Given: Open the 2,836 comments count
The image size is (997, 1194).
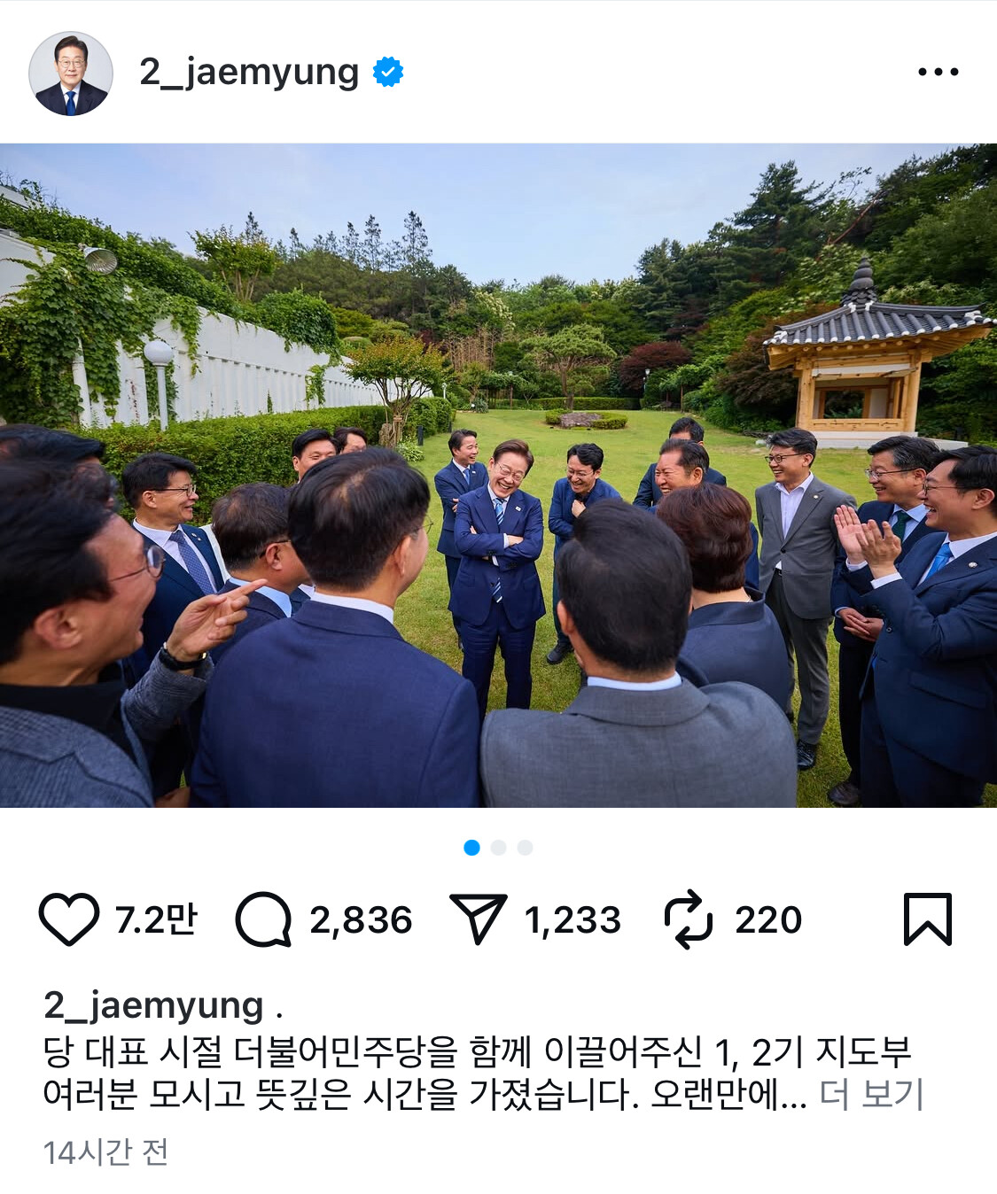Looking at the screenshot, I should 361,920.
